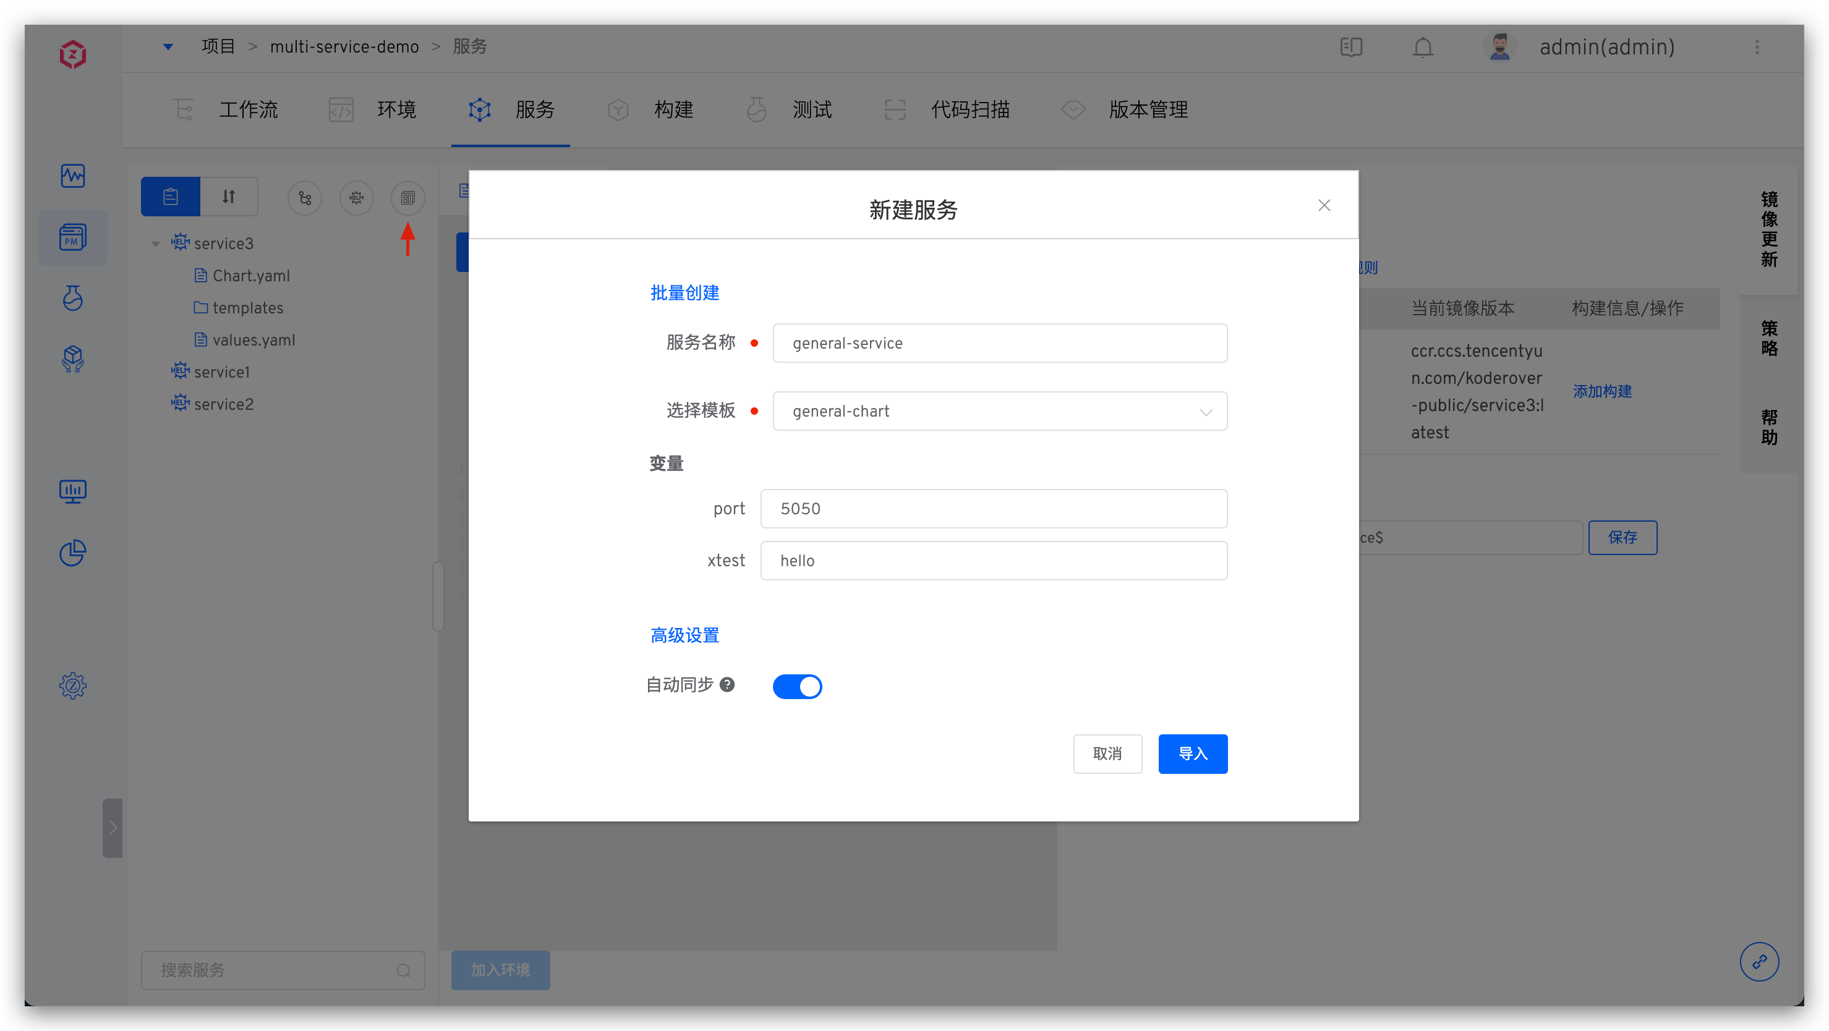
Task: Select the clipboard list view toggle
Action: pyautogui.click(x=171, y=196)
